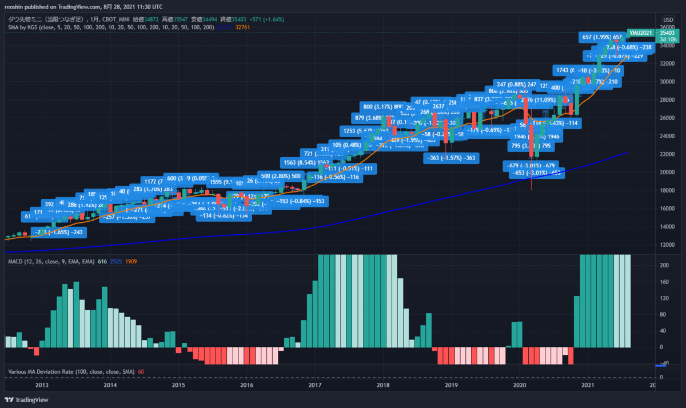Select the '247 (0.88%) 247' measurement label
The height and width of the screenshot is (408, 686).
point(516,85)
